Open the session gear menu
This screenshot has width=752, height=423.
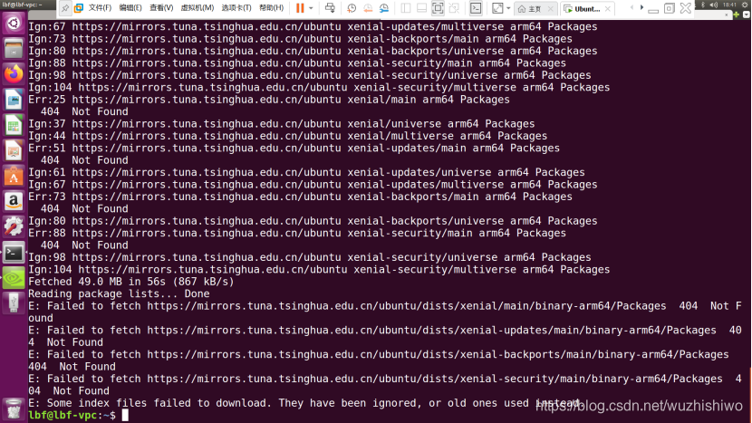pyautogui.click(x=745, y=5)
